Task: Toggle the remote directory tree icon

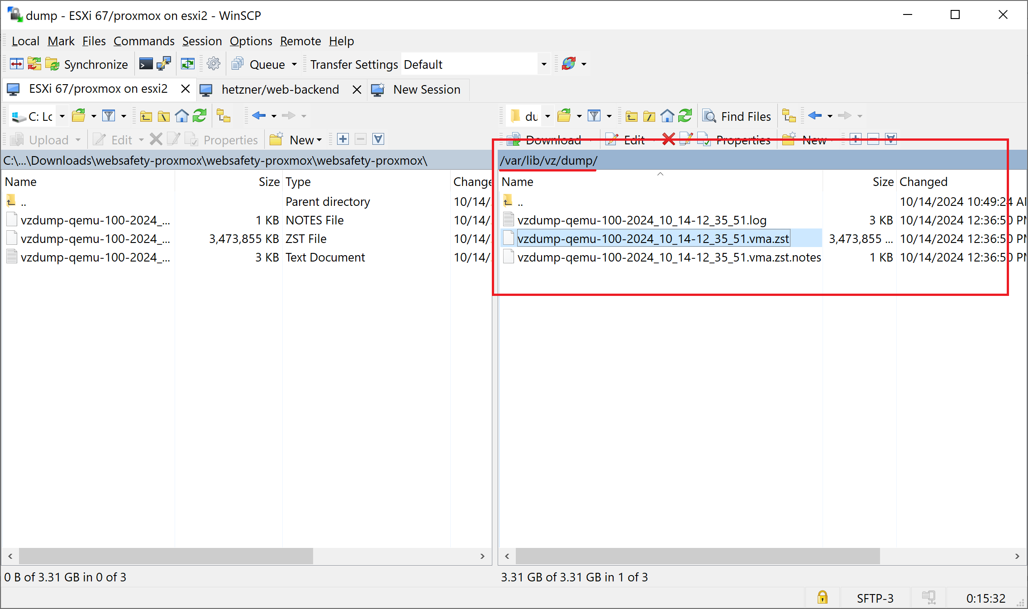Action: click(790, 116)
